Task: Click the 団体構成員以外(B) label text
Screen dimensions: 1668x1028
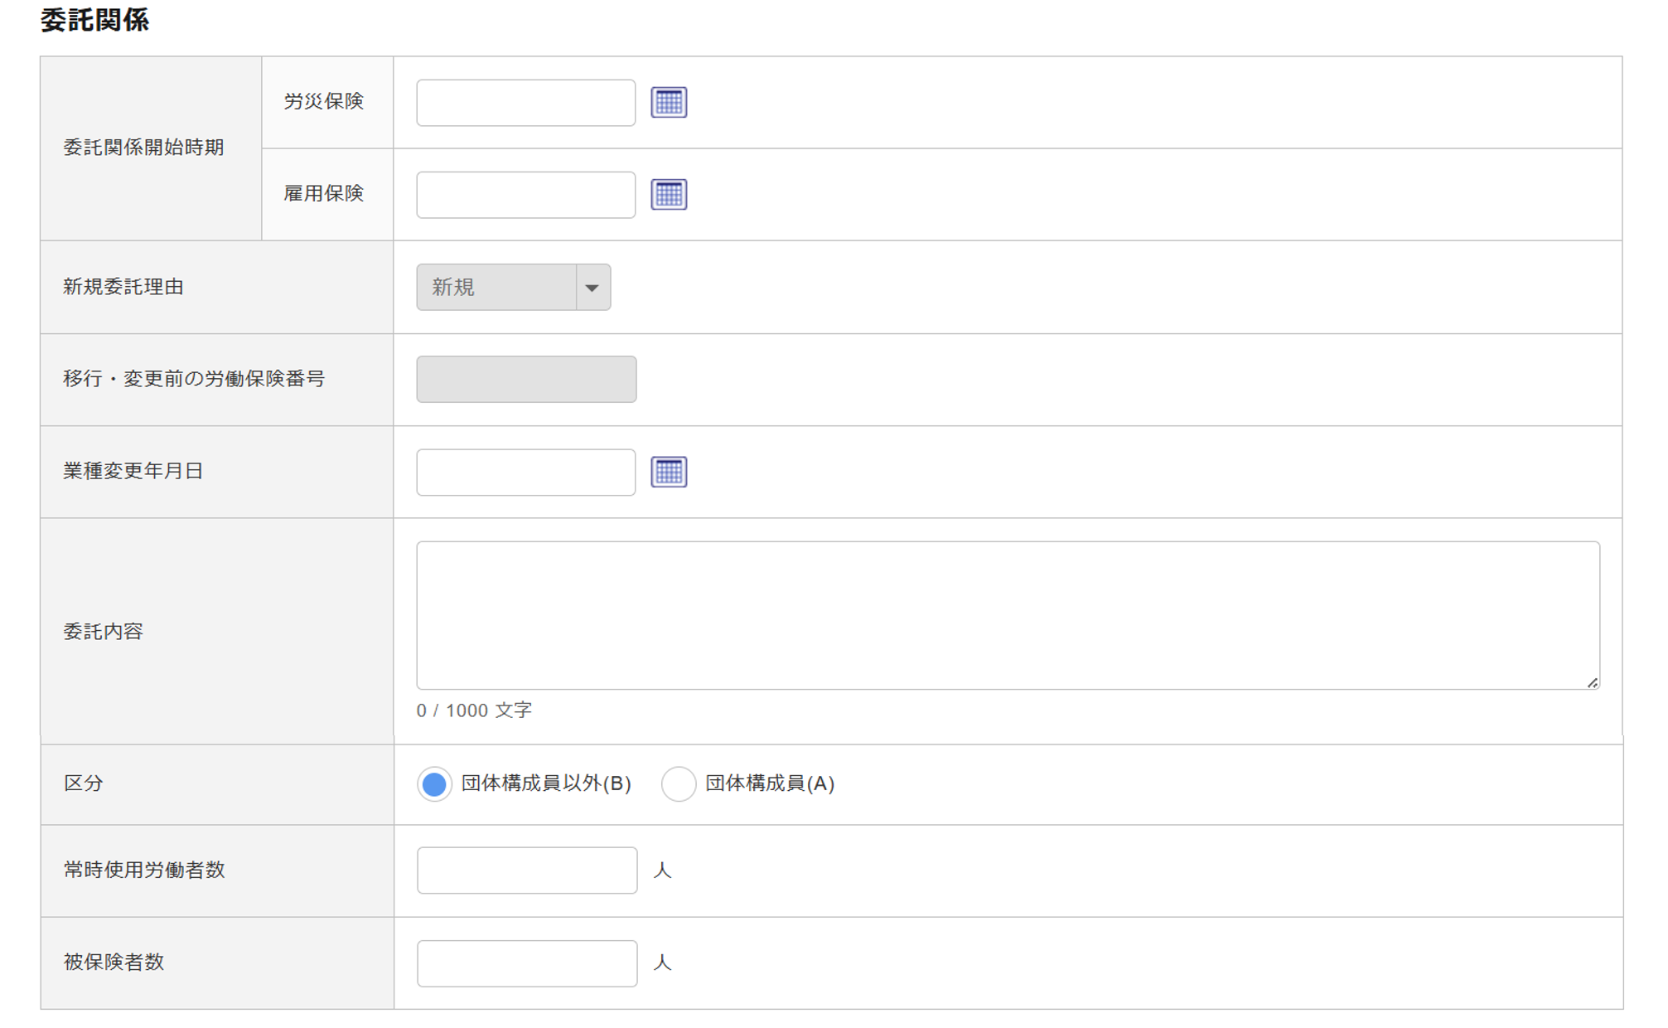Action: pos(546,783)
